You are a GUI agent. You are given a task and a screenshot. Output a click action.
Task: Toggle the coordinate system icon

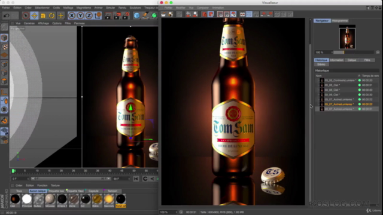[98, 16]
